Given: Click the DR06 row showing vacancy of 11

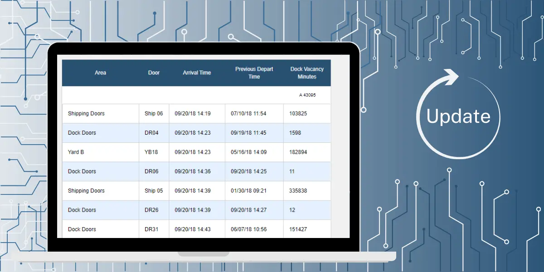Looking at the screenshot, I should [154, 171].
